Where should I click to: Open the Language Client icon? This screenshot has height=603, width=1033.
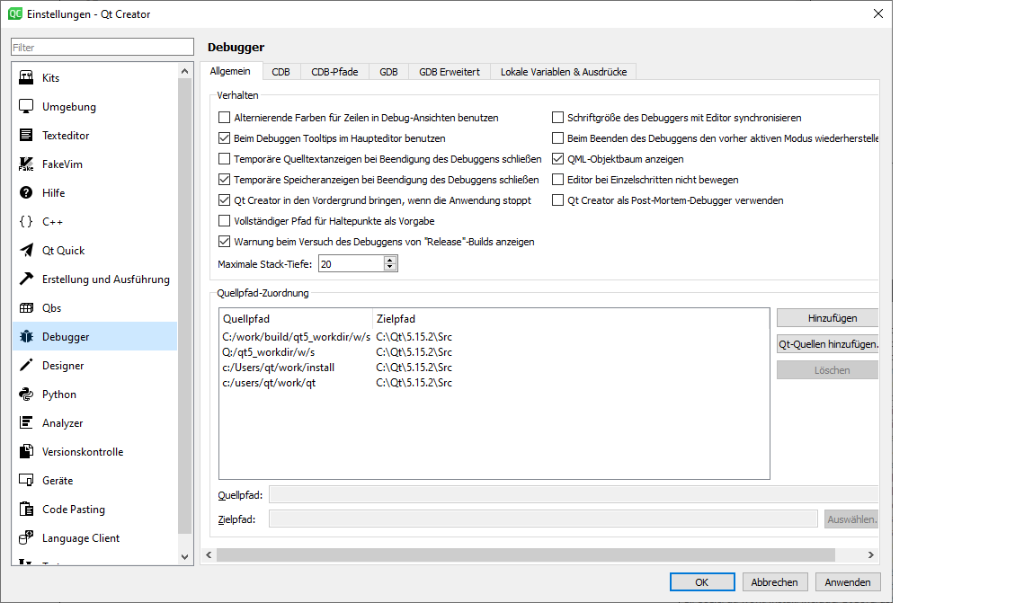(x=26, y=537)
